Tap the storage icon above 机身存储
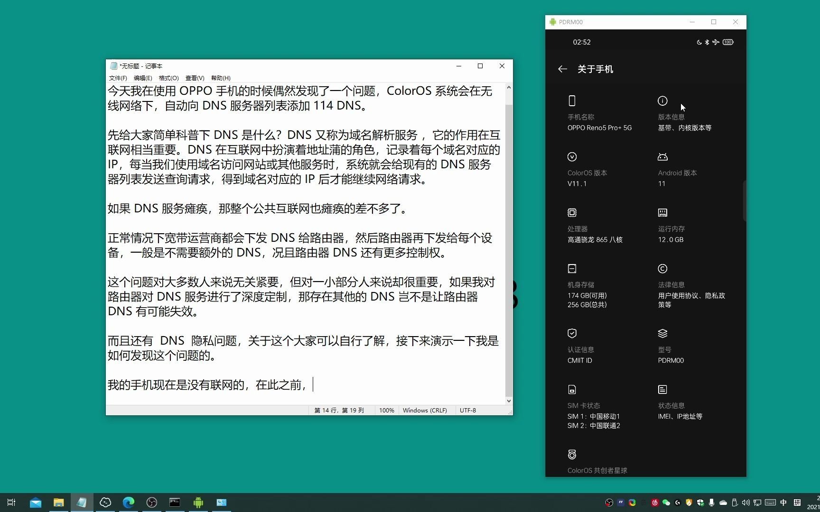The height and width of the screenshot is (512, 820). (572, 269)
